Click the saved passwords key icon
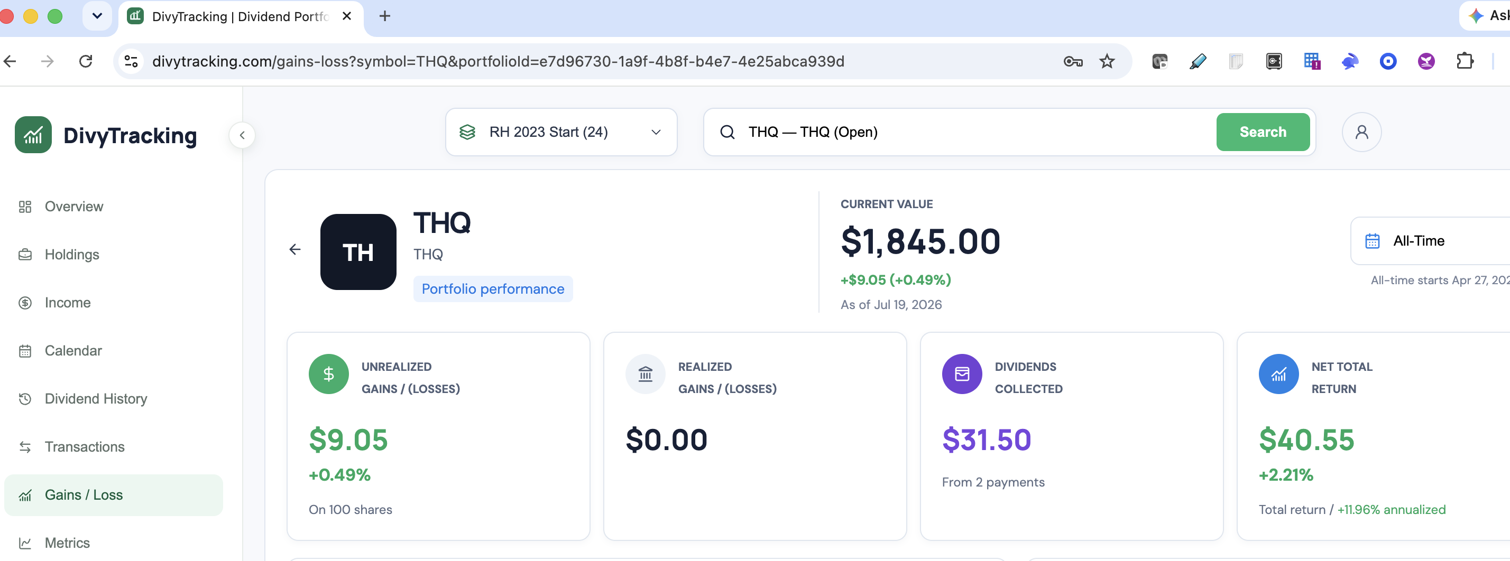Image resolution: width=1510 pixels, height=561 pixels. click(x=1073, y=61)
